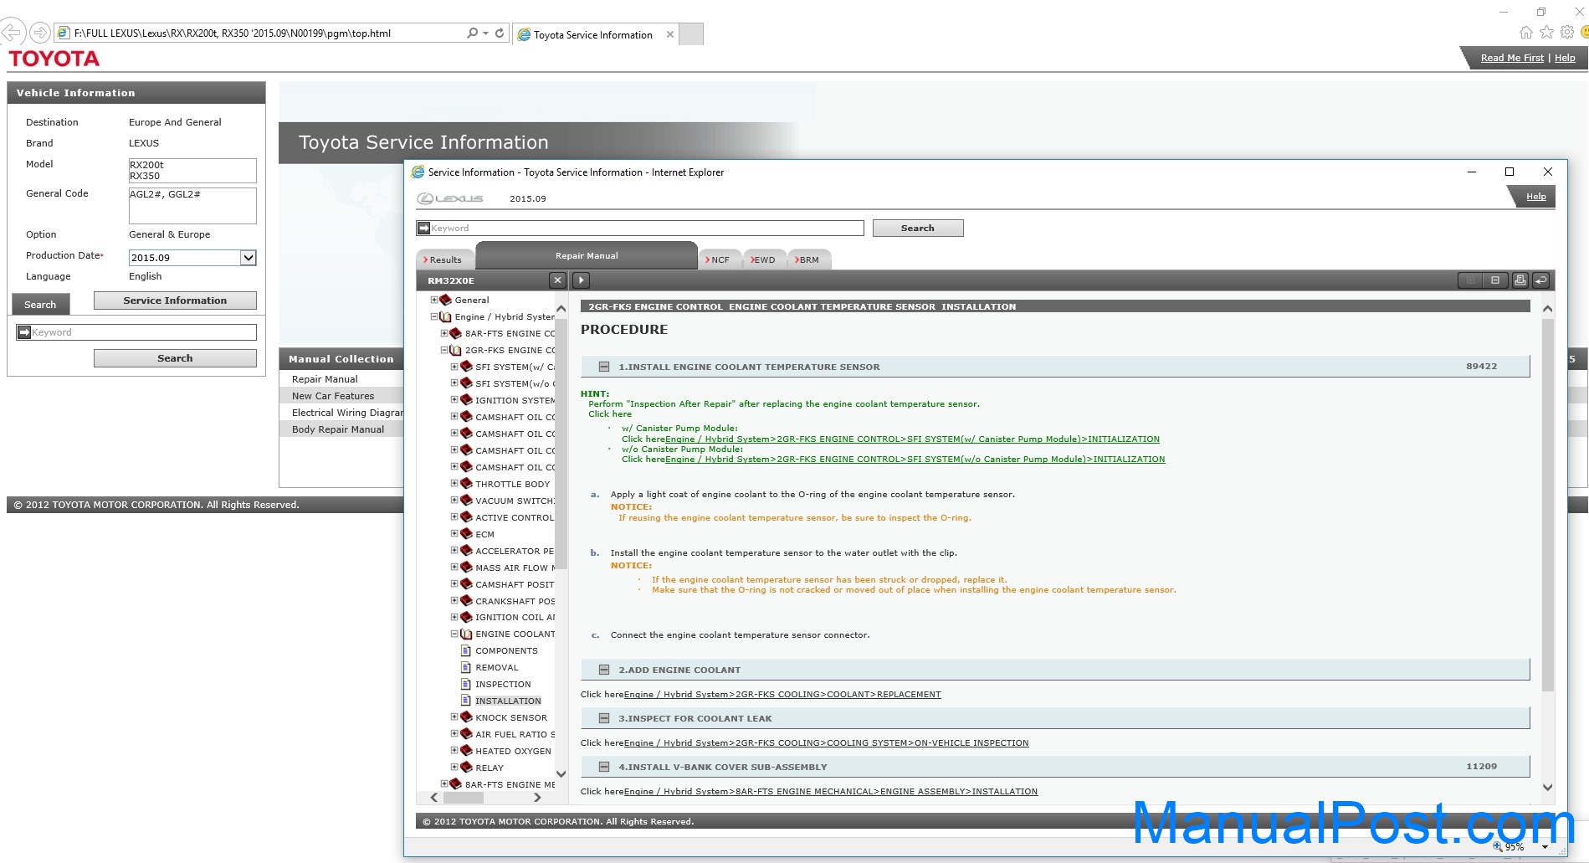Open the browser Favorites star icon
The width and height of the screenshot is (1589, 863).
coord(1546,33)
